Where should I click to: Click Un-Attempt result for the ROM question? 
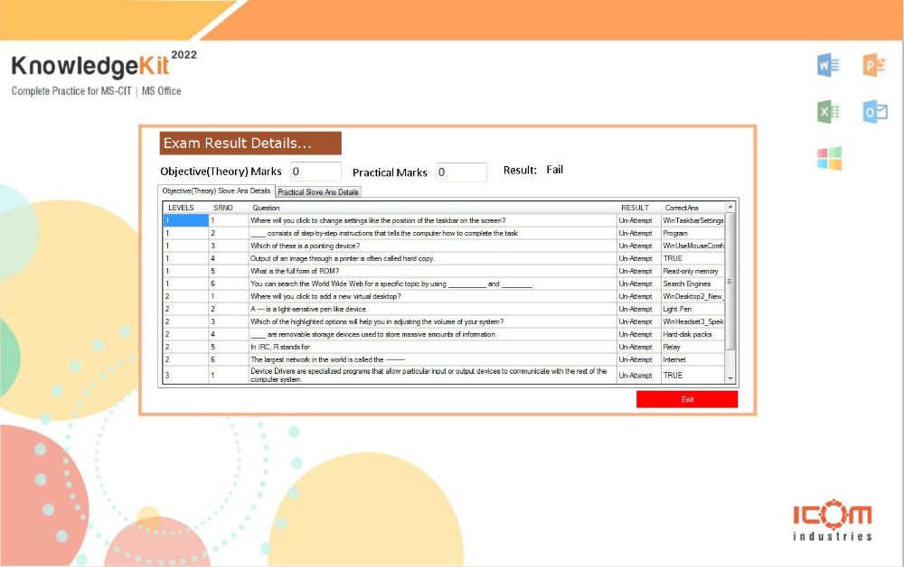[639, 271]
